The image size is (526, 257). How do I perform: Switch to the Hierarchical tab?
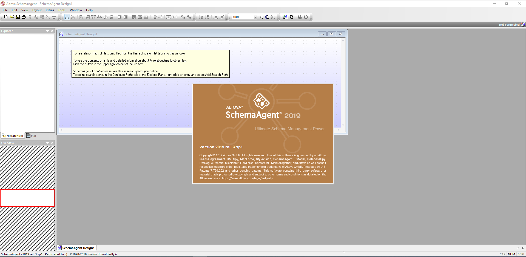[x=13, y=136]
